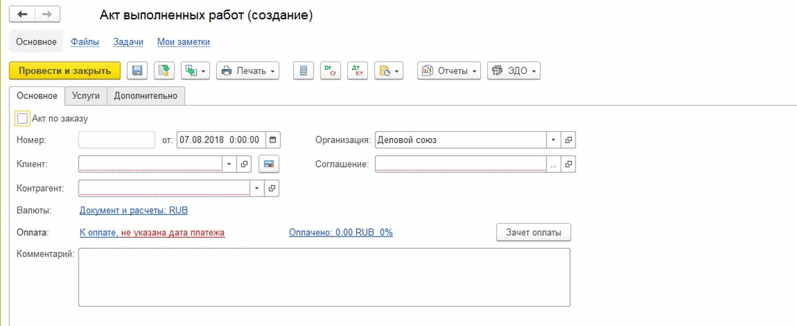
Task: Enable the Акт по заказу checkbox
Action: [x=23, y=118]
